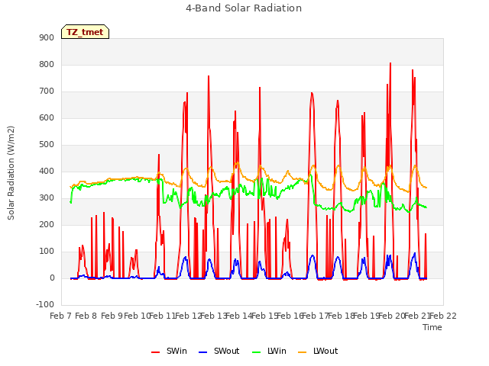Click the orange LWout legend swatch
This screenshot has height=366, width=489.
point(303,352)
